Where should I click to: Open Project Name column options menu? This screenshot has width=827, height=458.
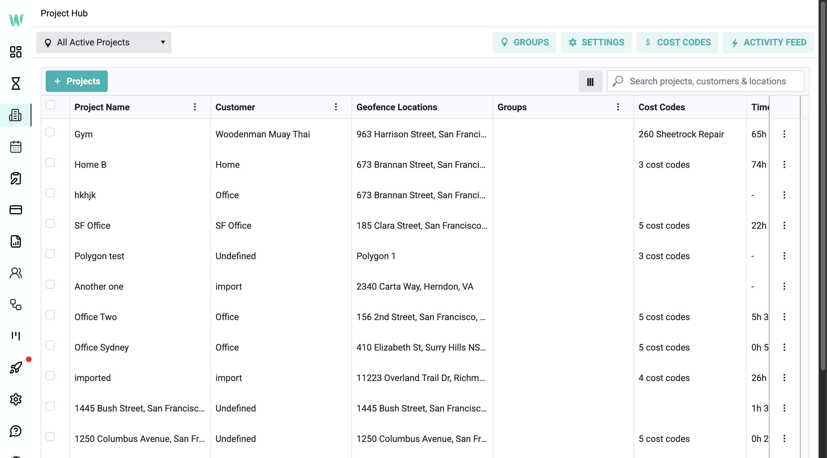[195, 107]
